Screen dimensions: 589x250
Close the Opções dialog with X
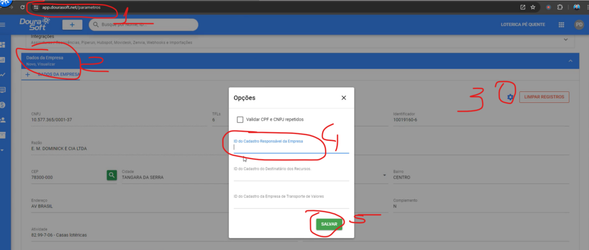(x=343, y=98)
